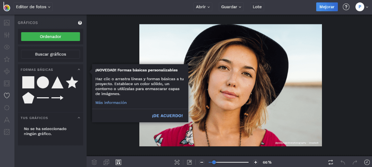Open the Text tool sidebar icon
This screenshot has height=167, width=372.
(6, 120)
